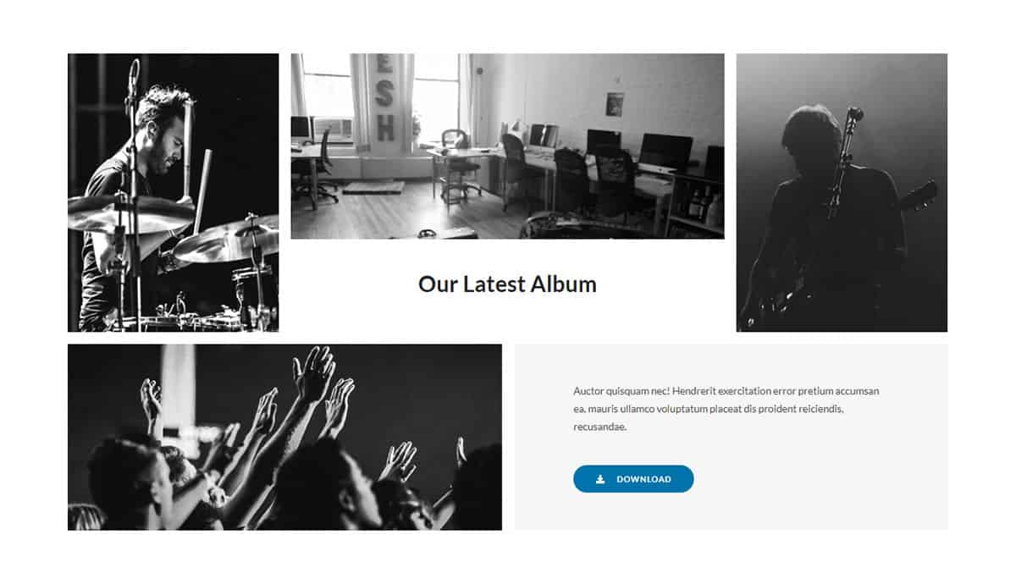Click the tallest raised hand in crowd photo

pos(313,374)
